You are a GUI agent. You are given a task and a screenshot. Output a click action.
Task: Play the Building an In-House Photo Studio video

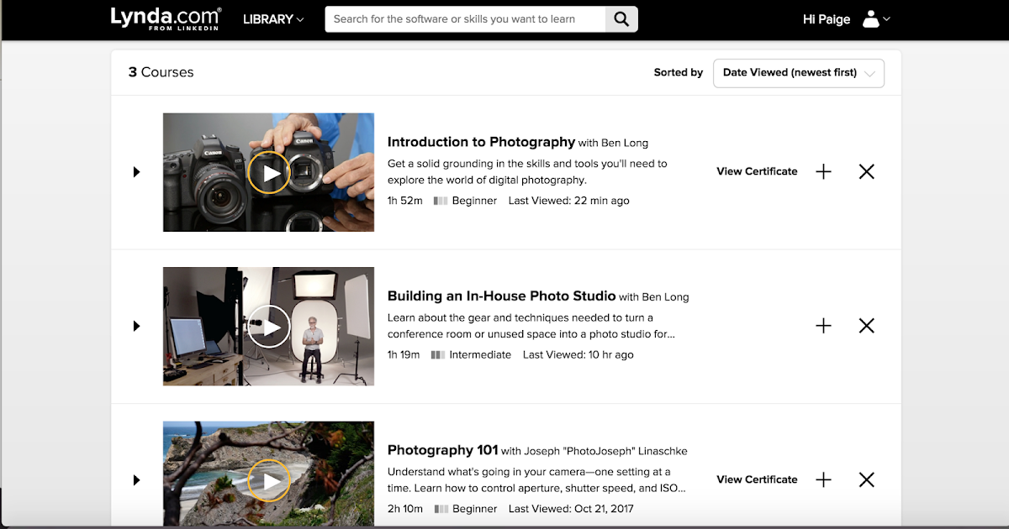pos(268,326)
